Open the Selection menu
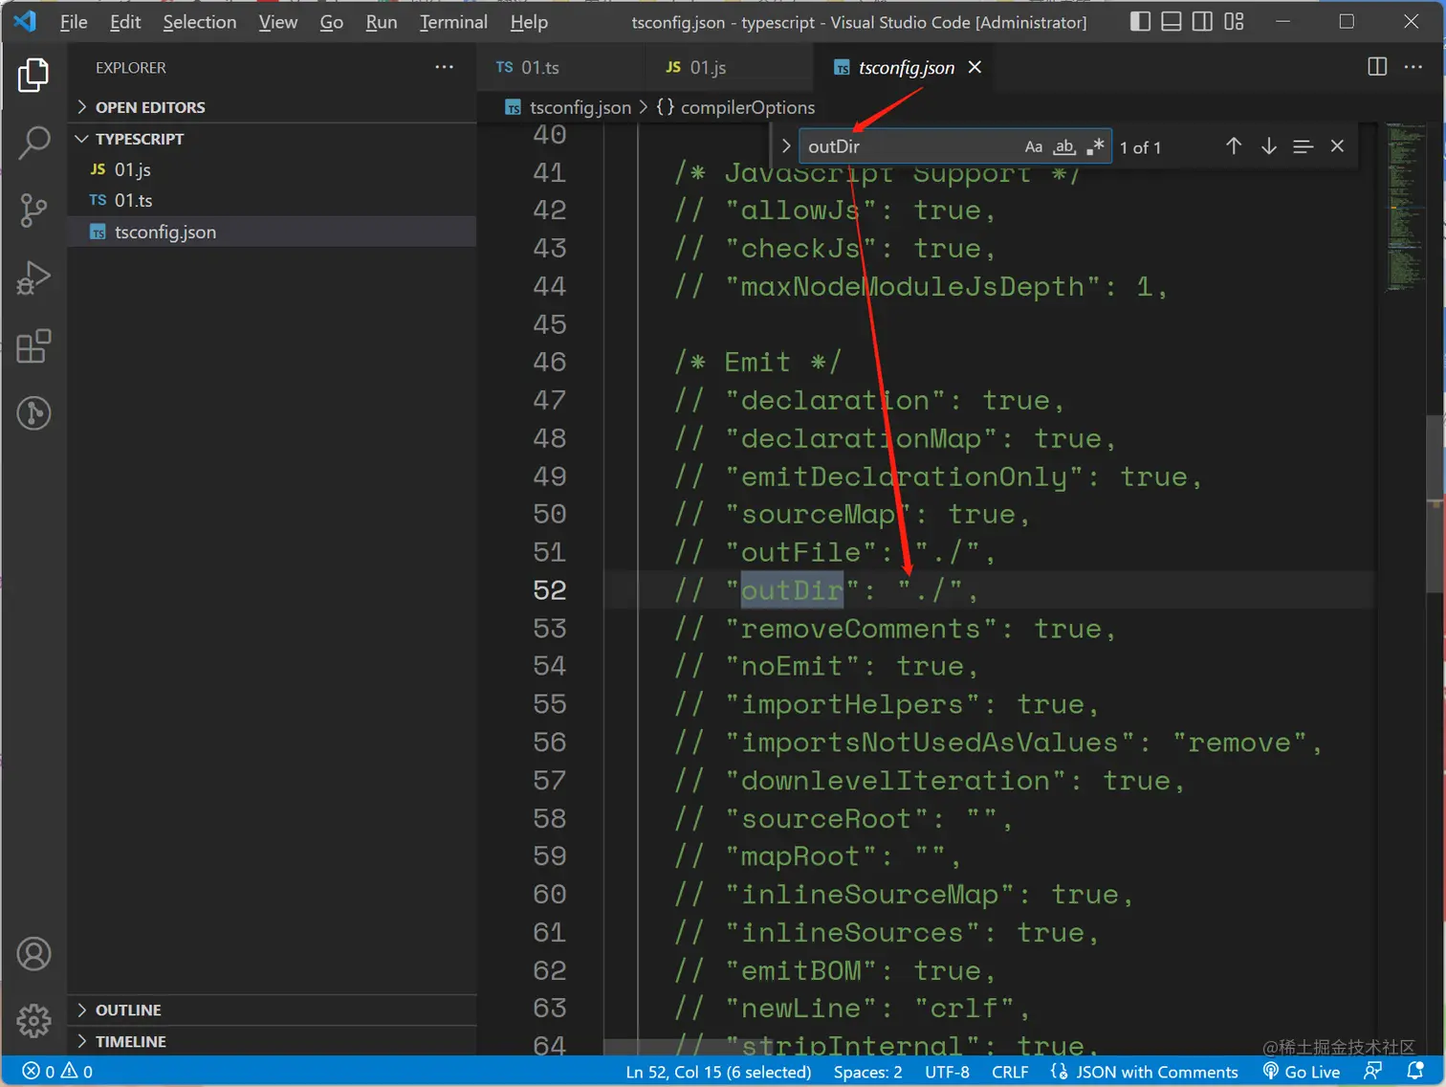The width and height of the screenshot is (1446, 1087). [199, 21]
